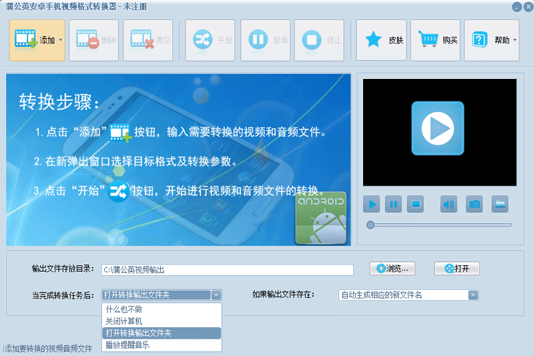Open the 如果输出文件存在 combo box
Viewport: 534px width, 356px height.
pyautogui.click(x=409, y=295)
